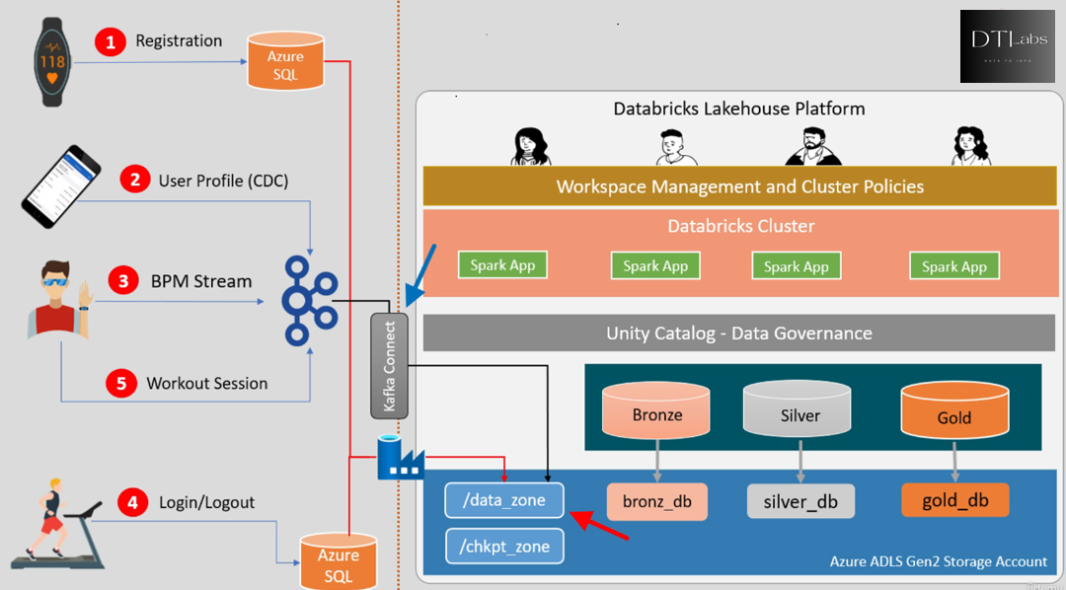Click the first Spark App button

pos(502,264)
